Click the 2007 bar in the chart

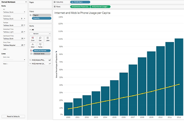click(x=133, y=90)
